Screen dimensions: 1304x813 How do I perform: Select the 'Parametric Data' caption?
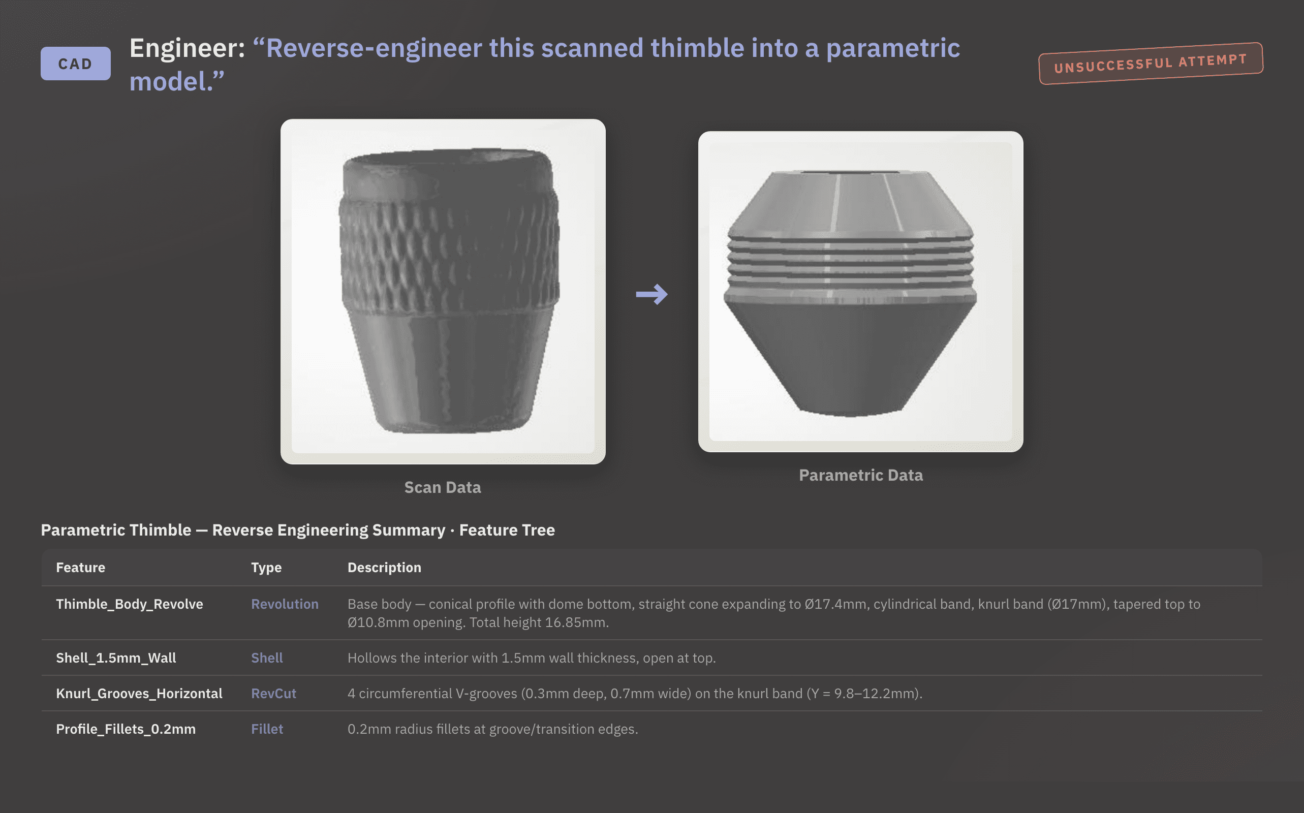pos(860,475)
